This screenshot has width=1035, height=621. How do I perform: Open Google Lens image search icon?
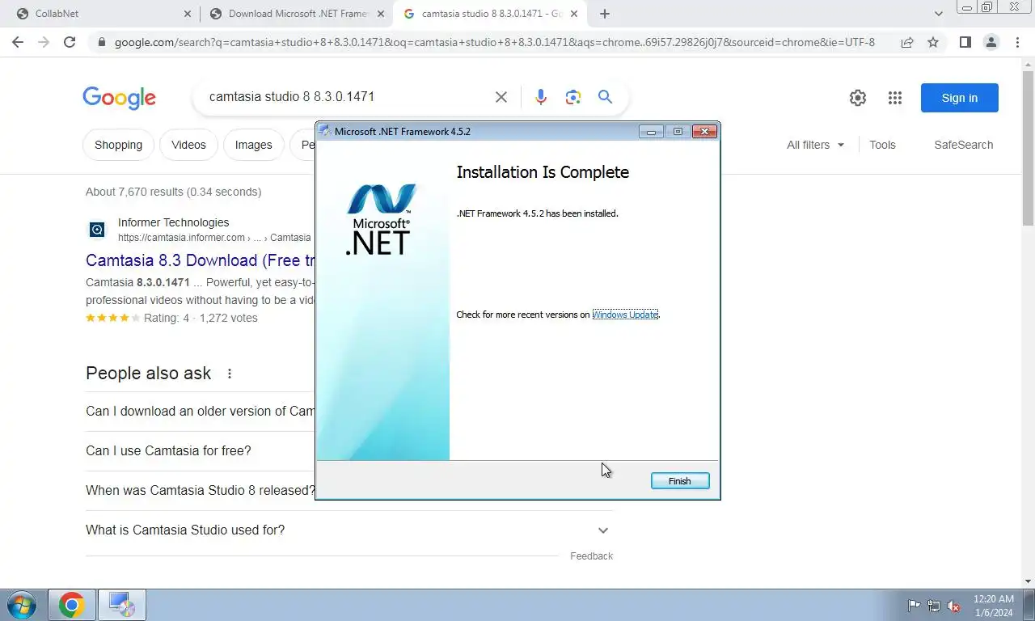pyautogui.click(x=573, y=97)
